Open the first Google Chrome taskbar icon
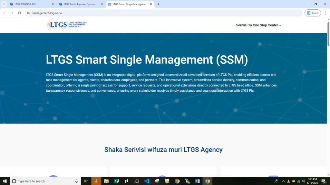Screen dimensions: 330x185 pyautogui.click(x=177, y=181)
